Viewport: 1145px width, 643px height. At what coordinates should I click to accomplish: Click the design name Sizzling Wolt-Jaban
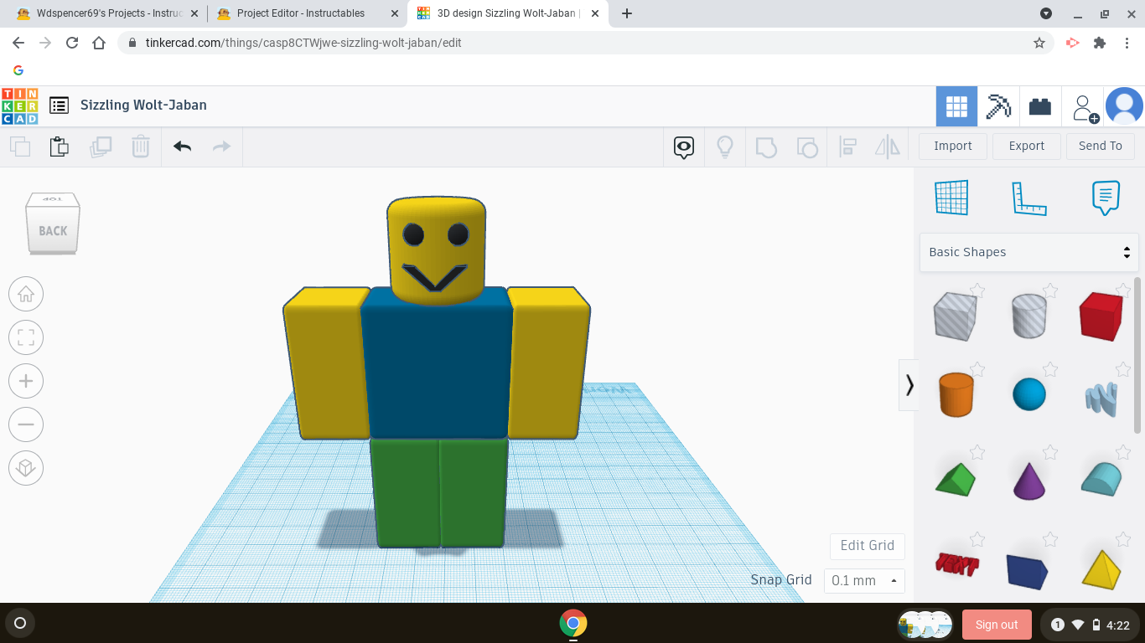click(143, 105)
